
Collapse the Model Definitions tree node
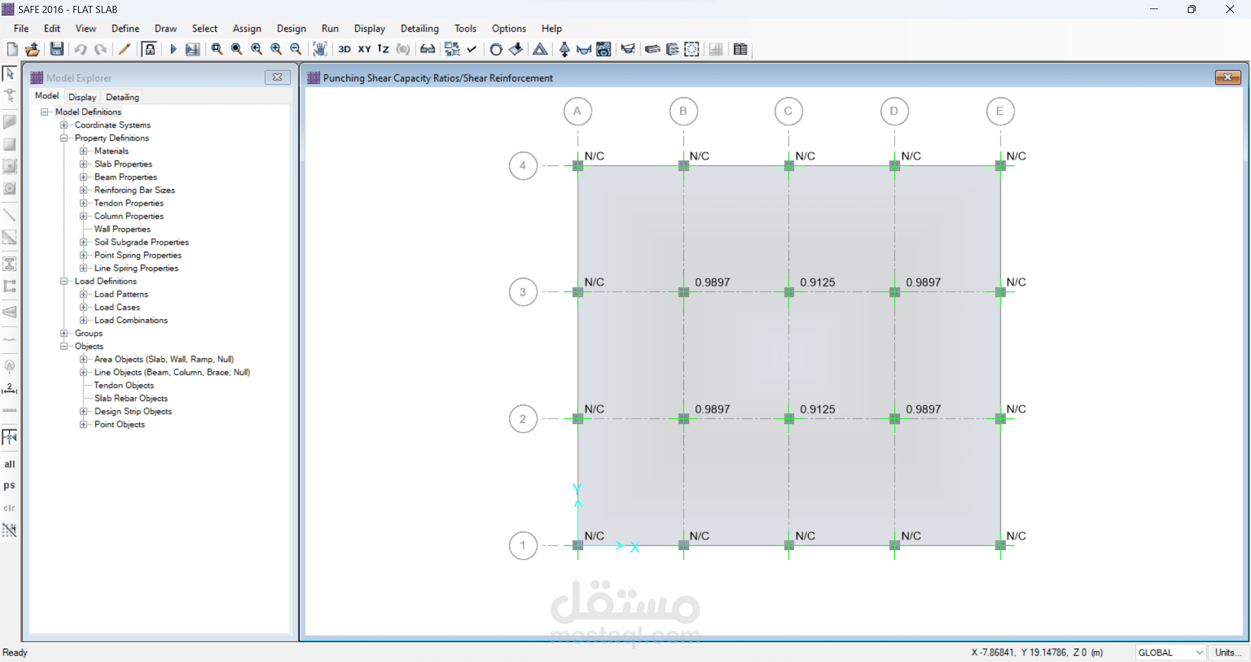pyautogui.click(x=44, y=112)
